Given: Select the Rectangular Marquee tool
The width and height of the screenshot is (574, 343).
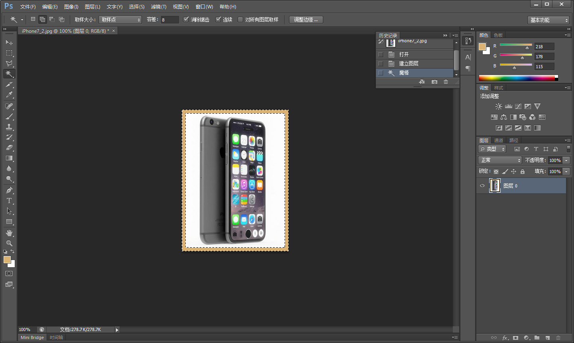Looking at the screenshot, I should (9, 53).
